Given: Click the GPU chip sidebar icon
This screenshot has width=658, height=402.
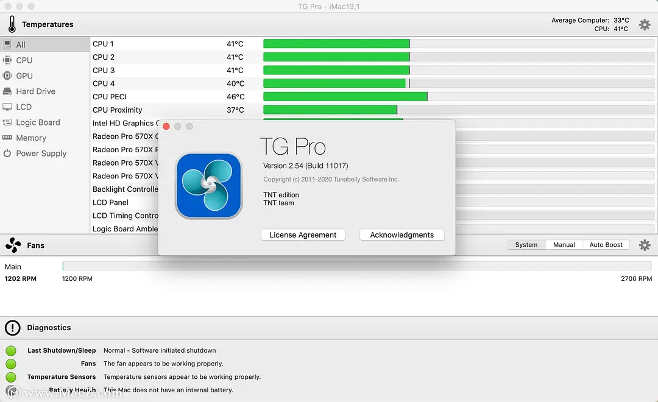Looking at the screenshot, I should 7,76.
